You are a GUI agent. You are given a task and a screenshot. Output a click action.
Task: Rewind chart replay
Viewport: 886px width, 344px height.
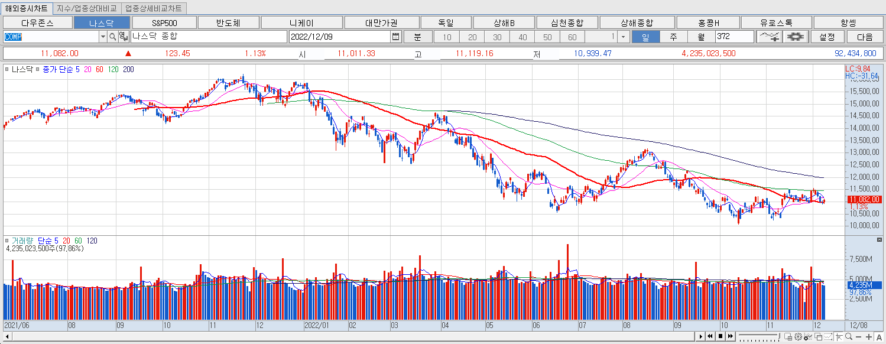[710, 337]
